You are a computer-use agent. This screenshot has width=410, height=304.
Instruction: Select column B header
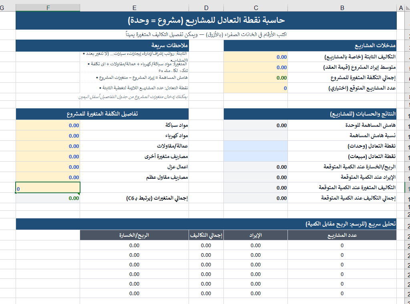tap(342, 8)
